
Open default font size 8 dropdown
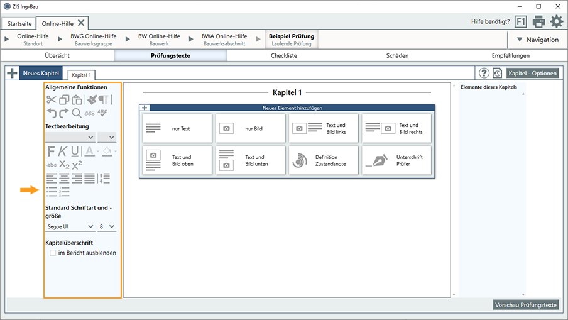pos(107,226)
